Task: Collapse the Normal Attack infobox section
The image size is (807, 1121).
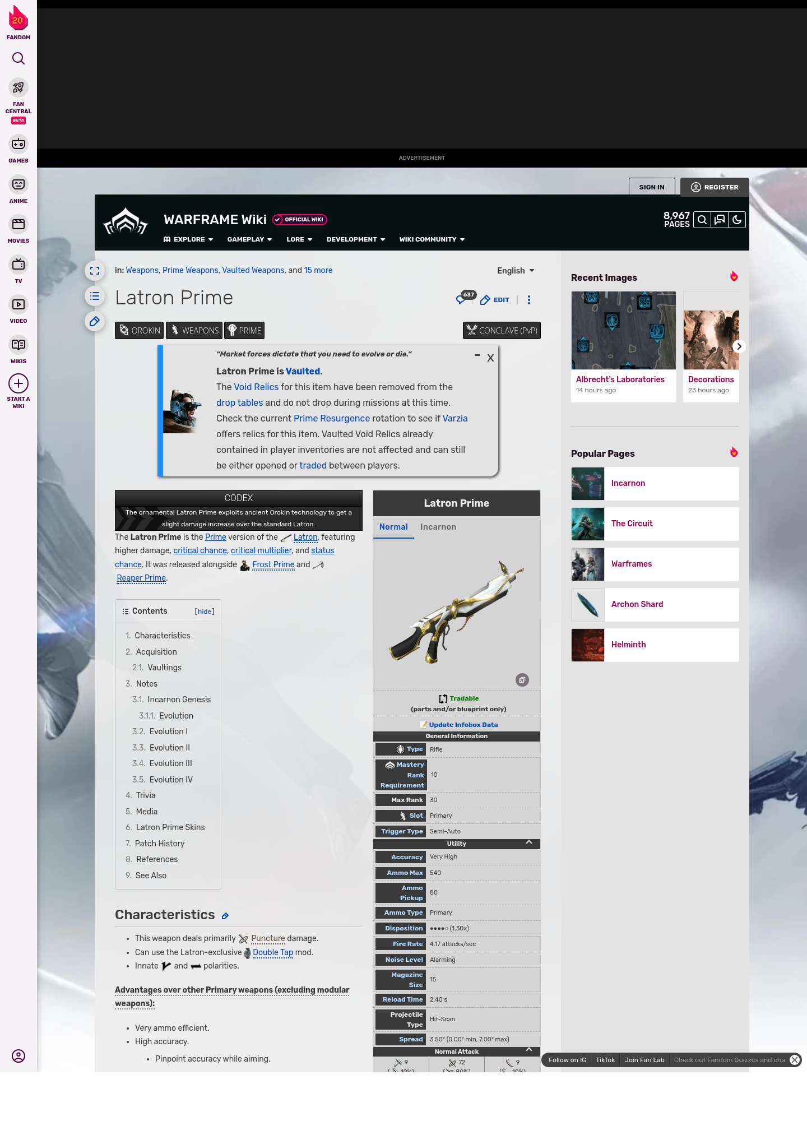Action: tap(529, 1050)
